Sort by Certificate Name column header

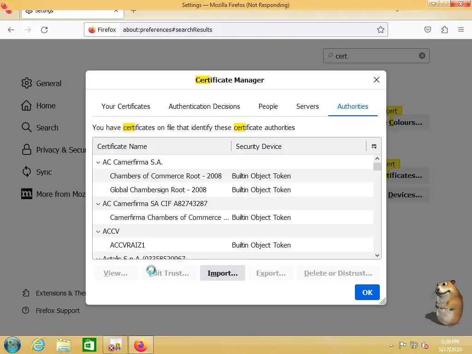click(x=162, y=146)
